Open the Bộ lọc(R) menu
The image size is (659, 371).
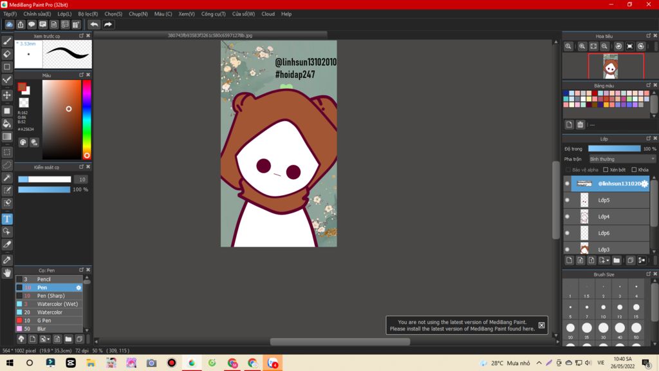click(x=88, y=14)
